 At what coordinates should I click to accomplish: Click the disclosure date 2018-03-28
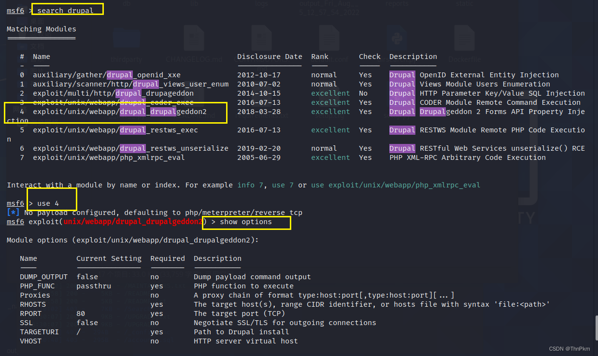[259, 112]
